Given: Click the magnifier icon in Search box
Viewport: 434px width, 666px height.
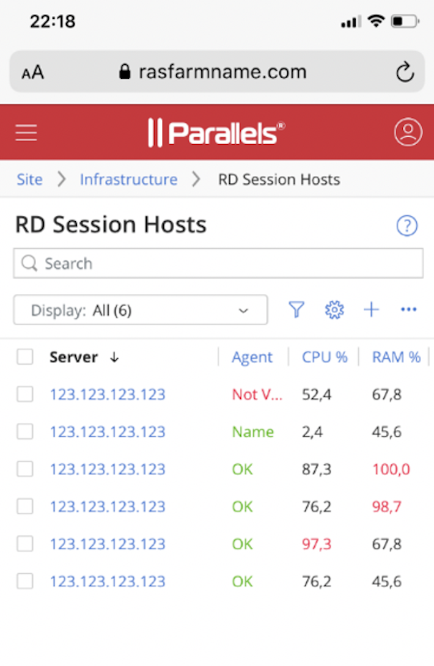Looking at the screenshot, I should 29,263.
